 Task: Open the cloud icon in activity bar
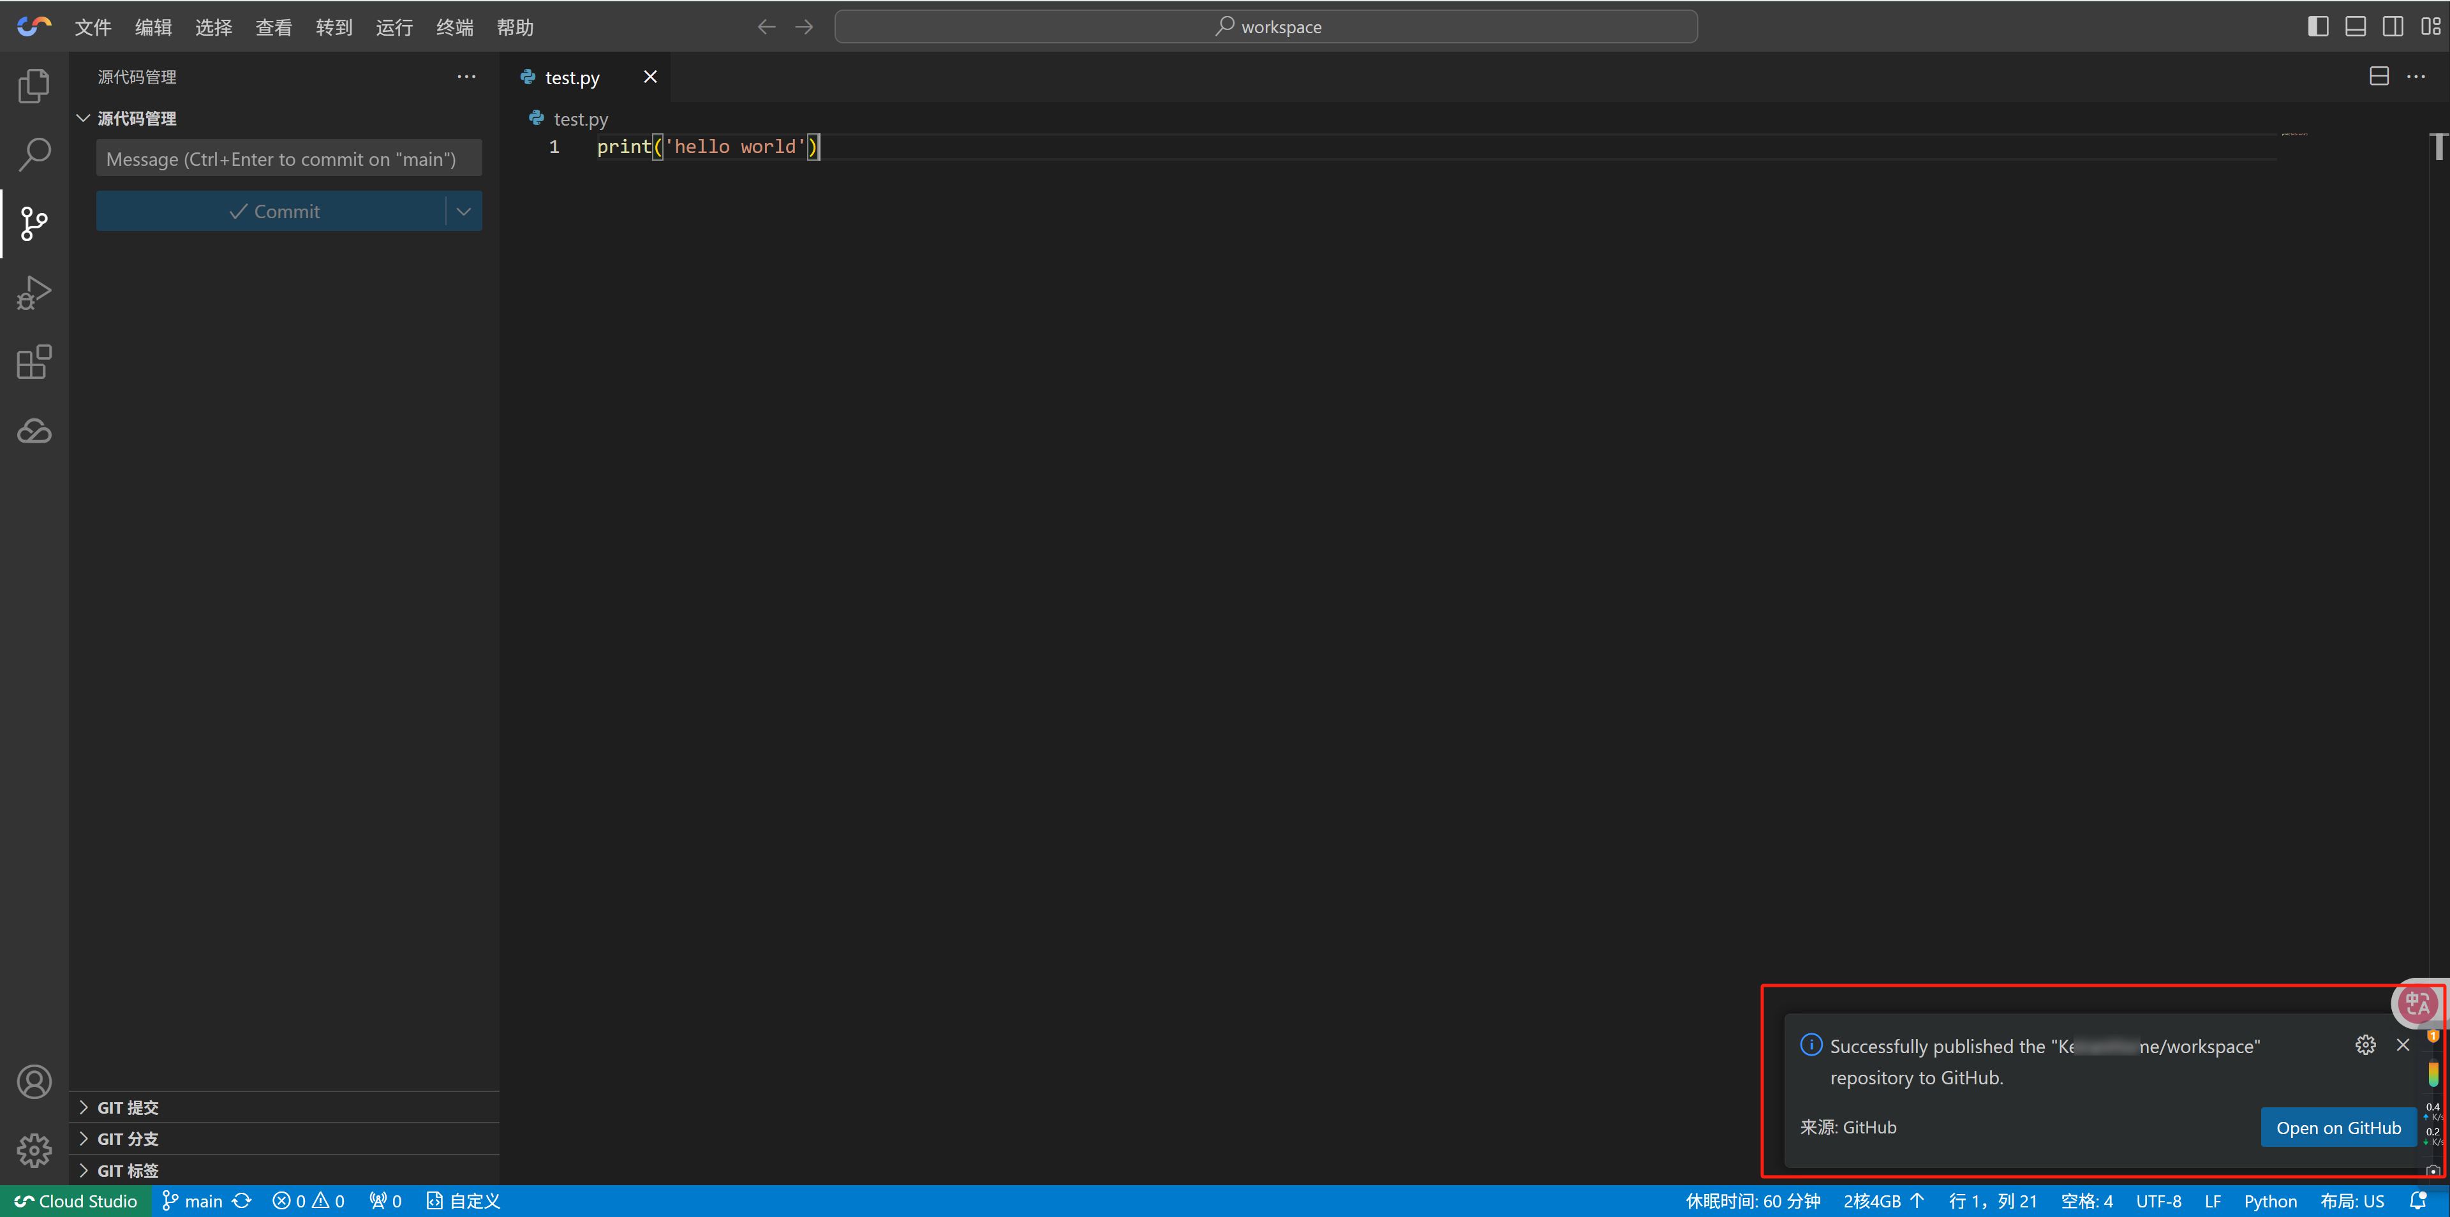point(34,432)
